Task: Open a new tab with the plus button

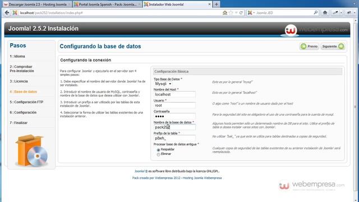Action: pos(217,4)
